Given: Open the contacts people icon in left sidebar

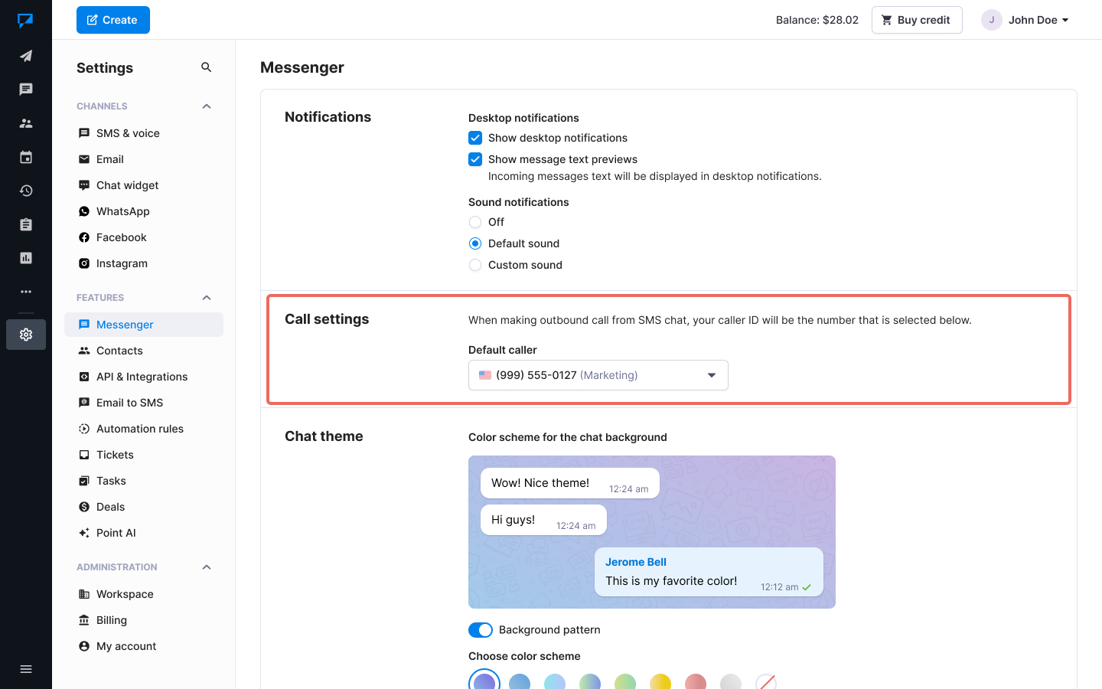Looking at the screenshot, I should [x=26, y=123].
